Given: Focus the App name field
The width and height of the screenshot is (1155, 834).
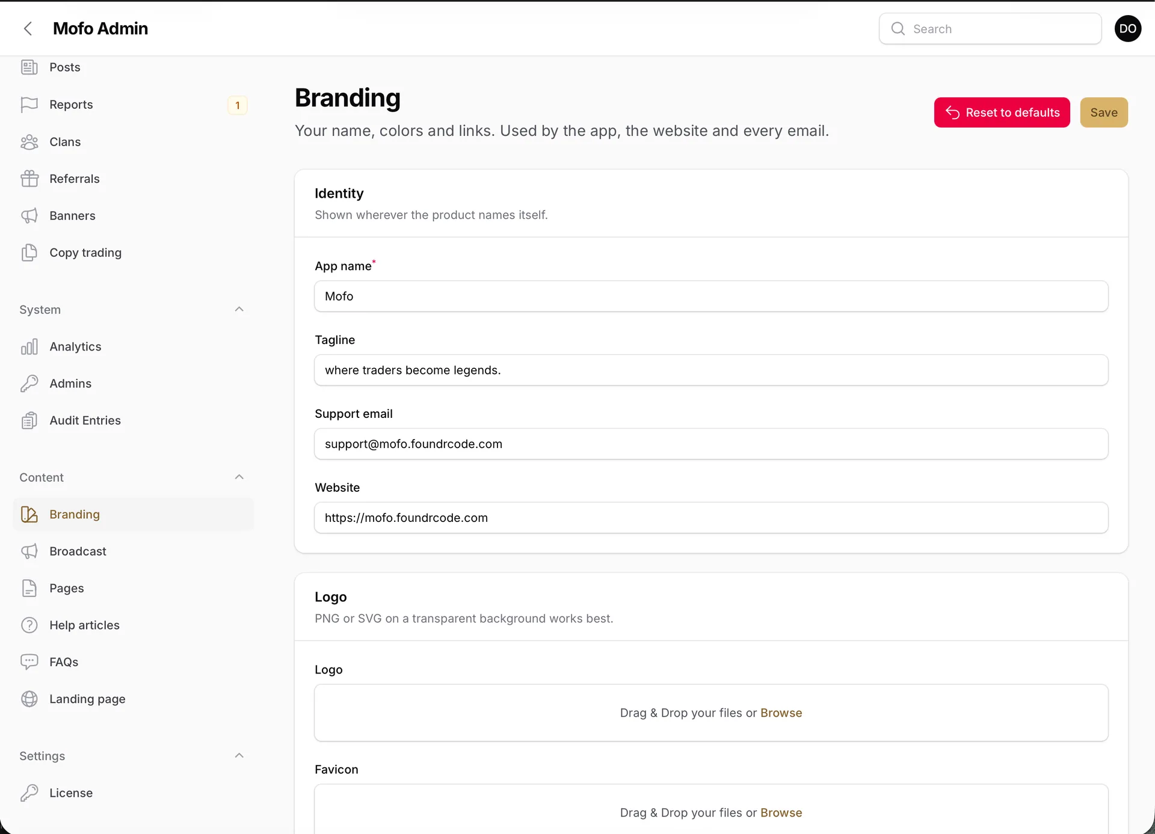Looking at the screenshot, I should tap(711, 296).
